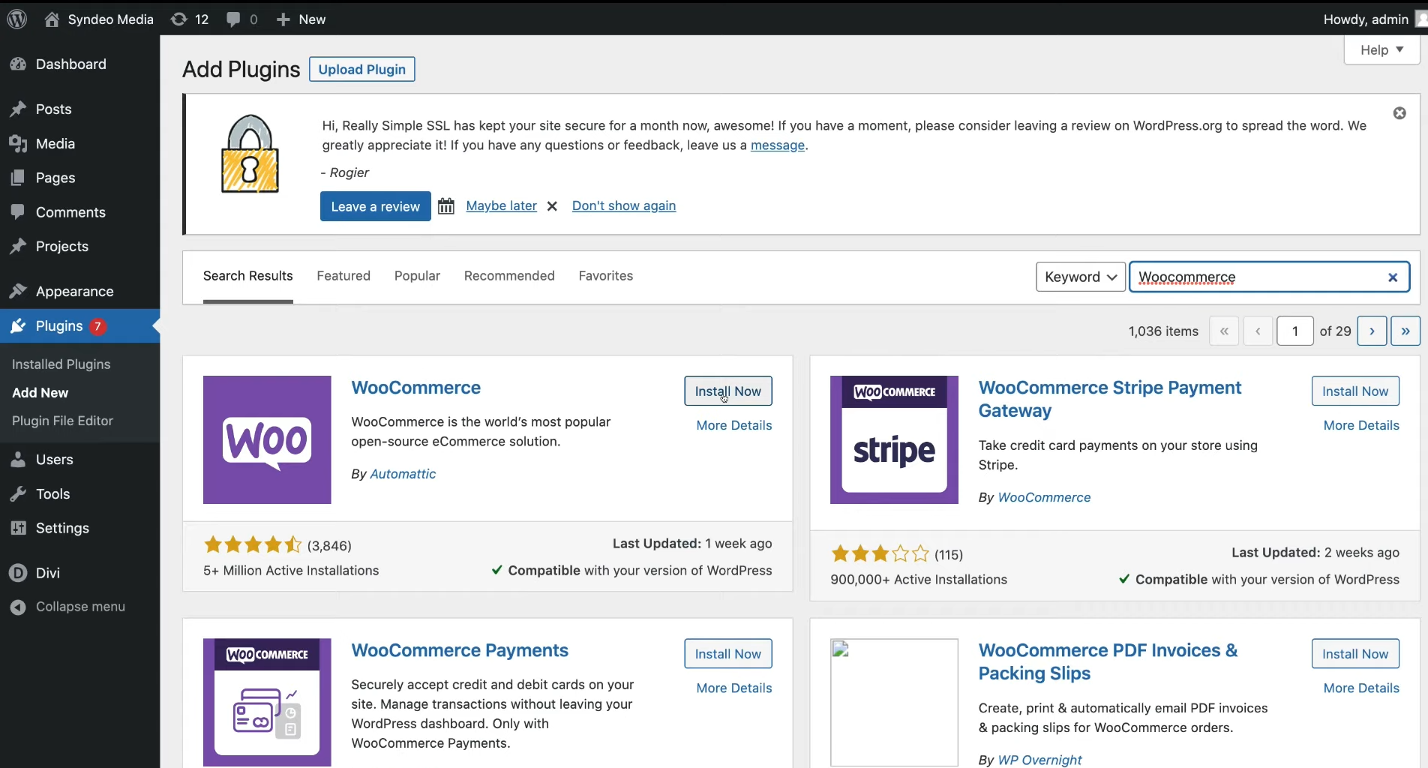This screenshot has width=1428, height=768.
Task: Install WooCommerce Stripe Payment Gateway
Action: pos(1355,391)
